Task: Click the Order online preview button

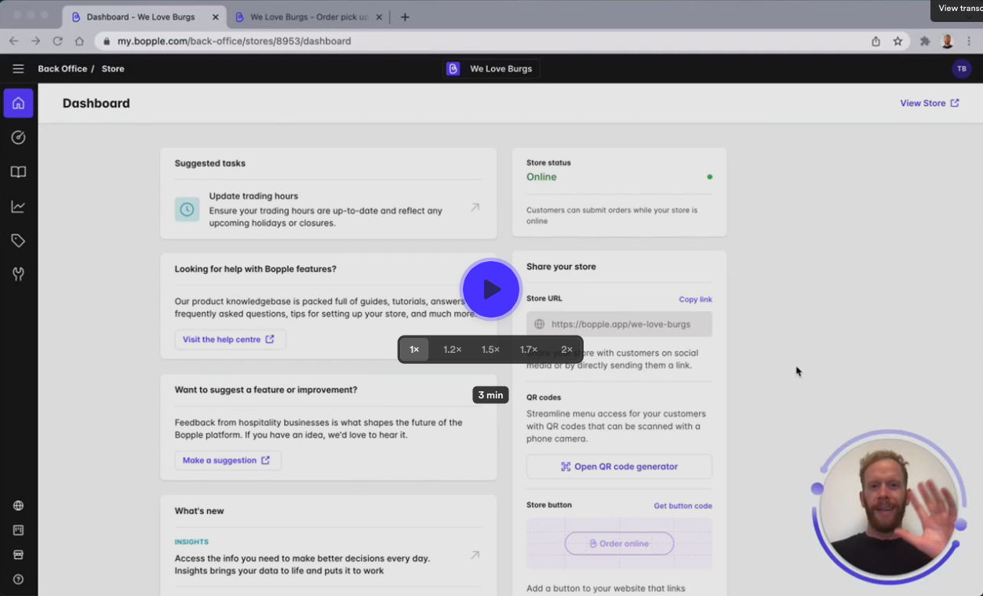Action: pos(619,543)
